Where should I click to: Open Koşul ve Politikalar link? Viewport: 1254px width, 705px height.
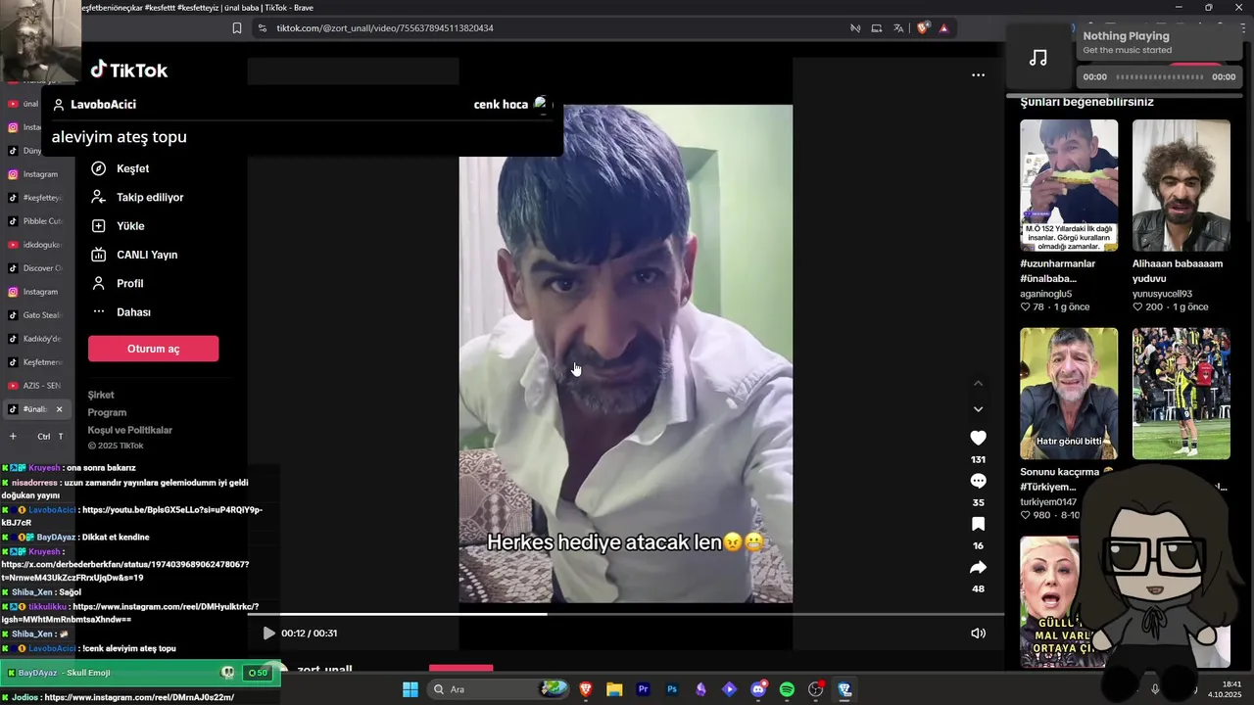click(130, 430)
